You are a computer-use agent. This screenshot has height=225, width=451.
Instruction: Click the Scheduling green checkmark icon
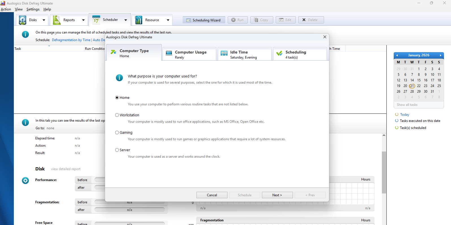pos(279,53)
